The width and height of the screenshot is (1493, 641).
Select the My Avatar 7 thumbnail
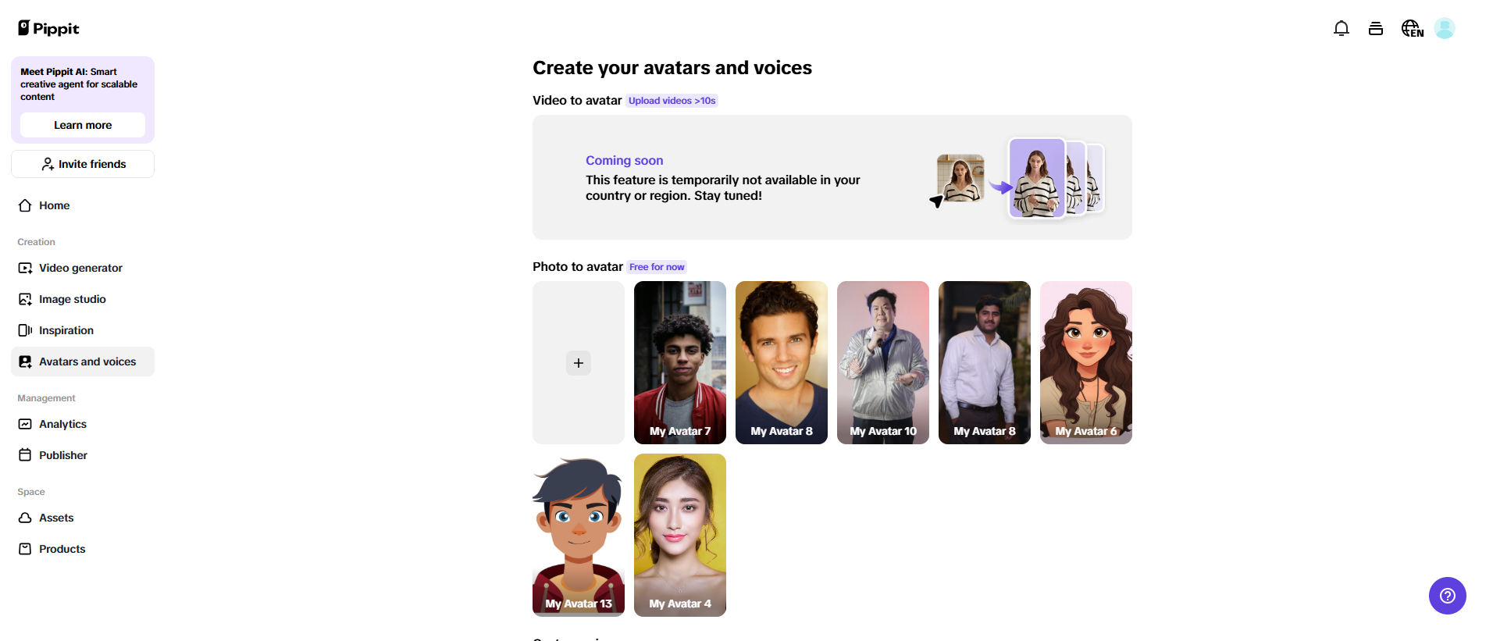point(679,362)
